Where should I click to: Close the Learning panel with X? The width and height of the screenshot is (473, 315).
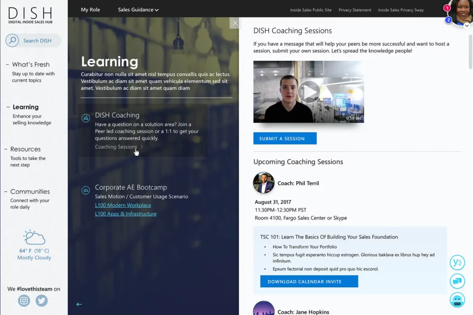click(x=235, y=23)
